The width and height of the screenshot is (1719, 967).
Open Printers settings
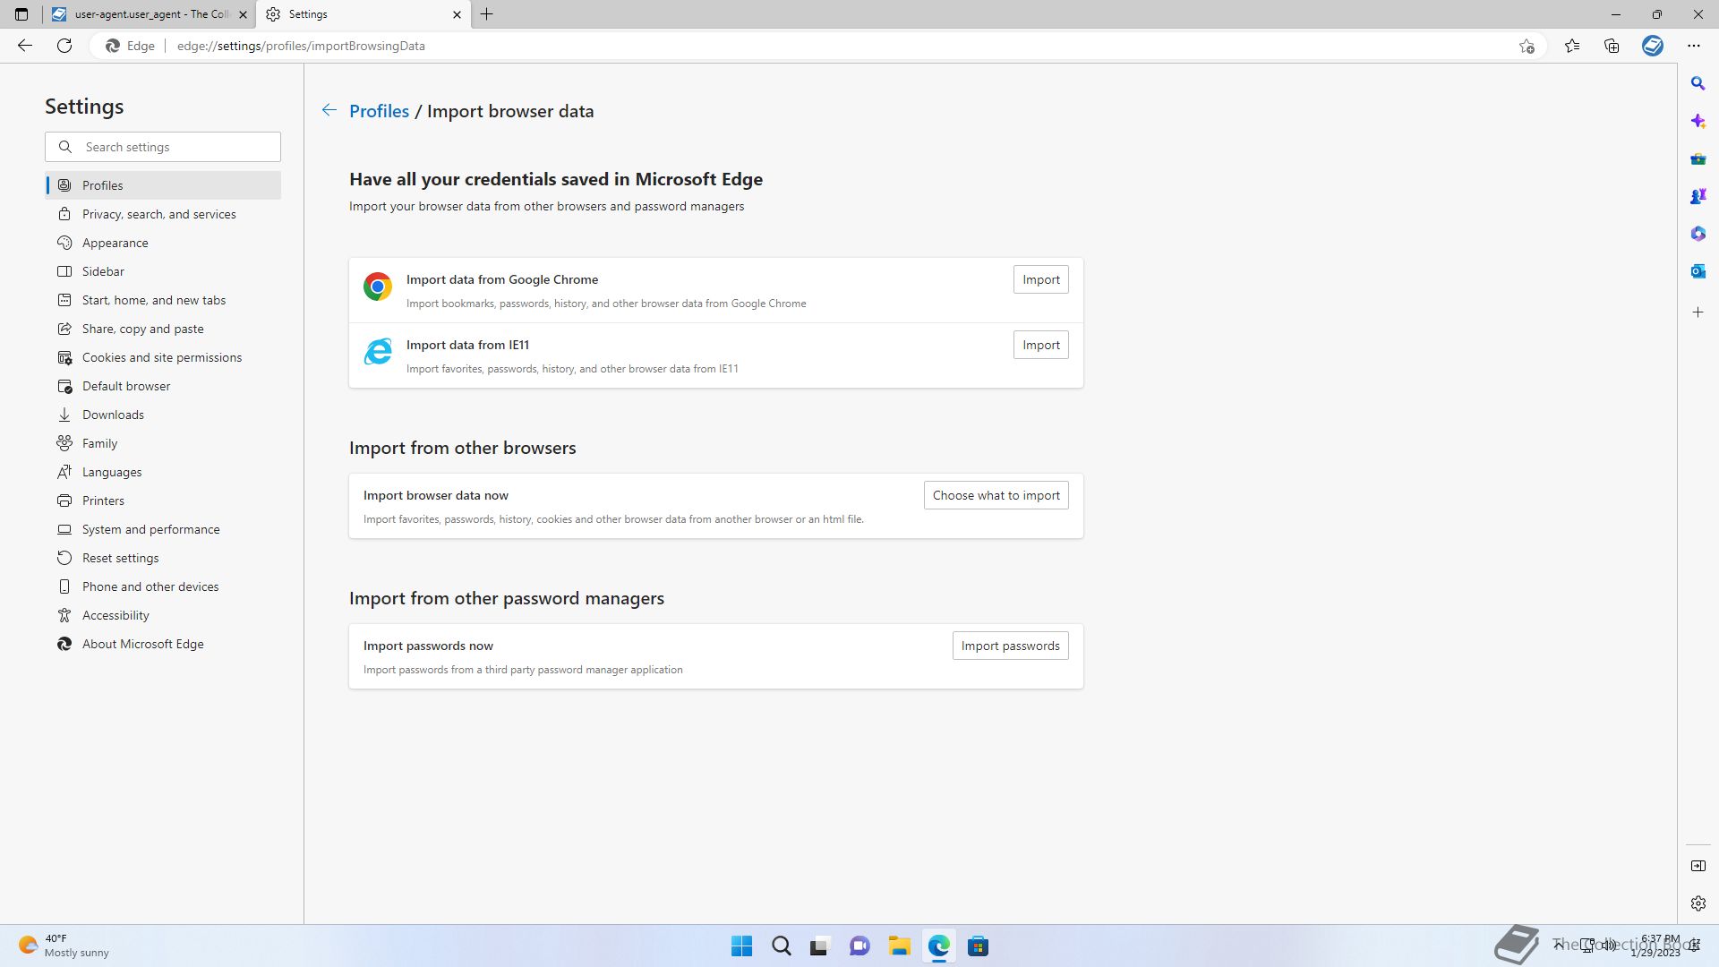tap(163, 501)
